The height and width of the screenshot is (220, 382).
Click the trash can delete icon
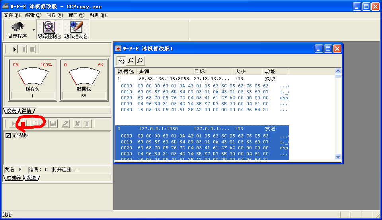pyautogui.click(x=86, y=124)
